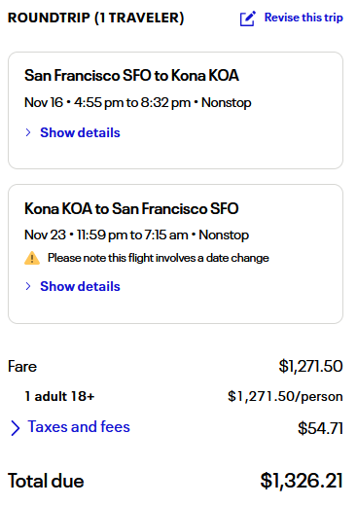Viewport: 357px width, 506px height.
Task: Click the $1,326.21 total due amount
Action: [302, 481]
